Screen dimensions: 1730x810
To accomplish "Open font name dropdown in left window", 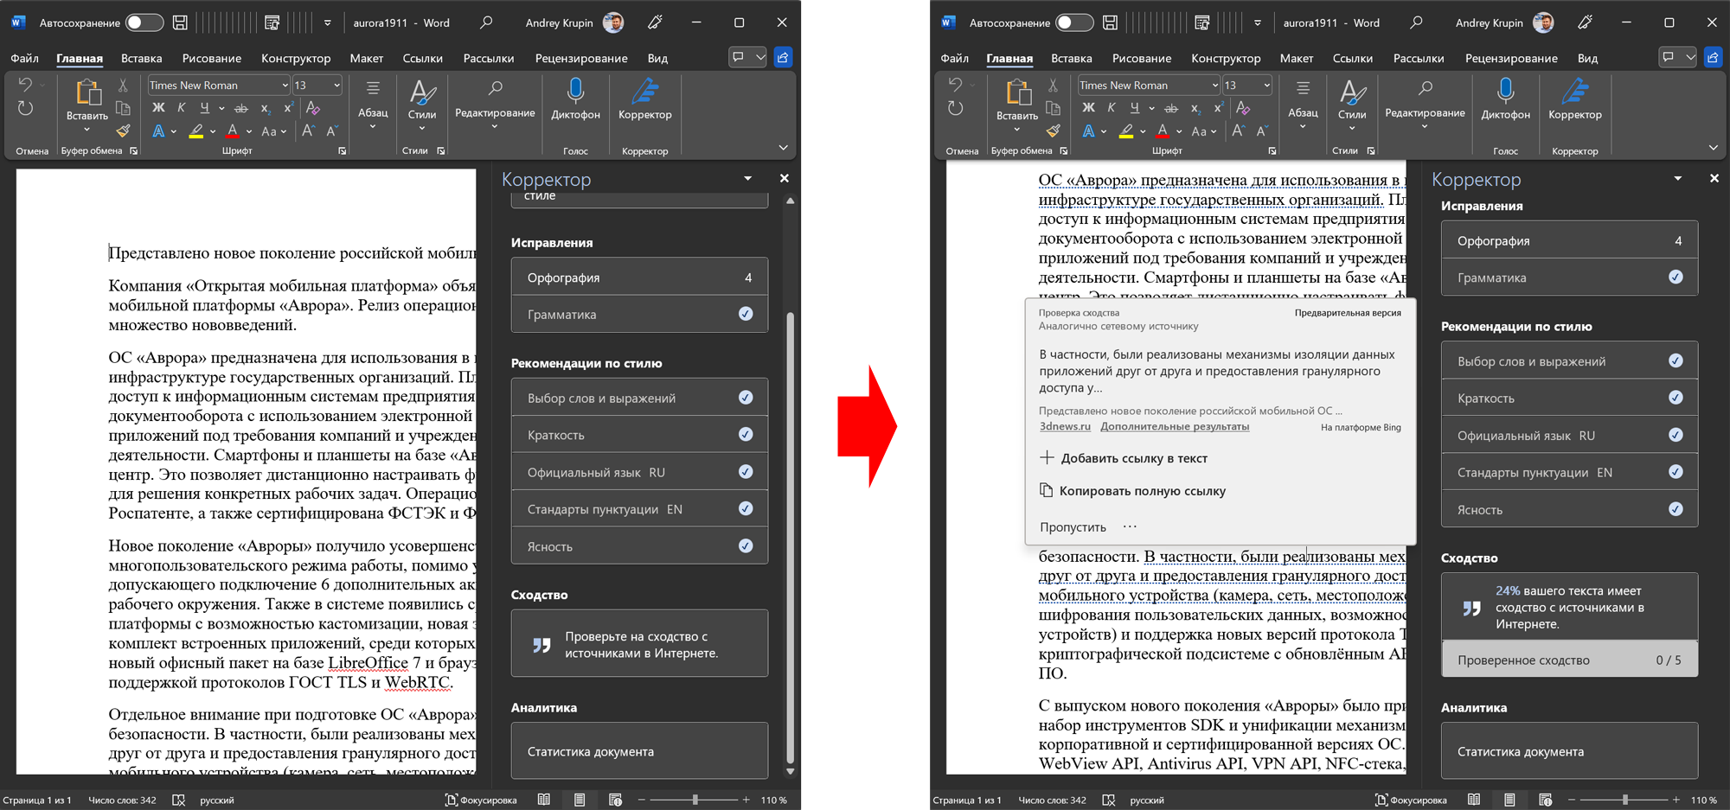I will click(285, 85).
